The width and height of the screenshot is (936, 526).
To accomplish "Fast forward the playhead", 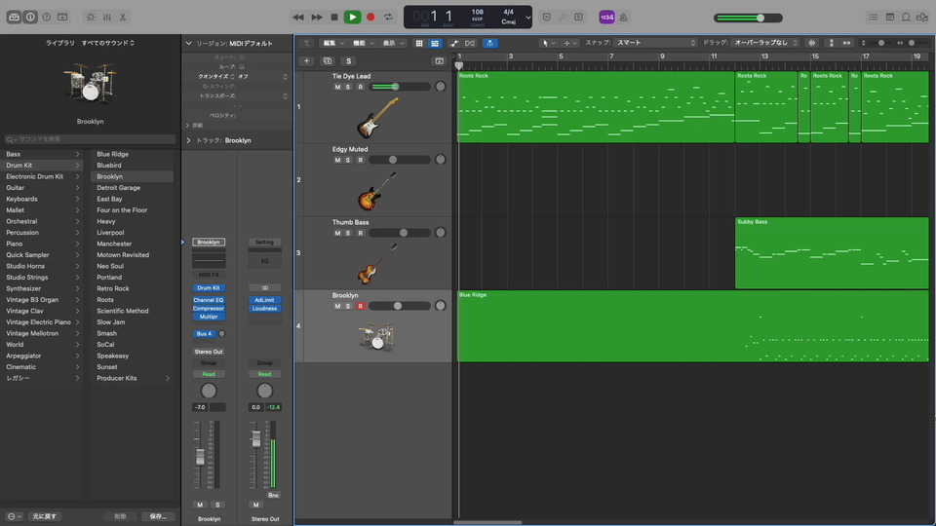I will 316,18.
